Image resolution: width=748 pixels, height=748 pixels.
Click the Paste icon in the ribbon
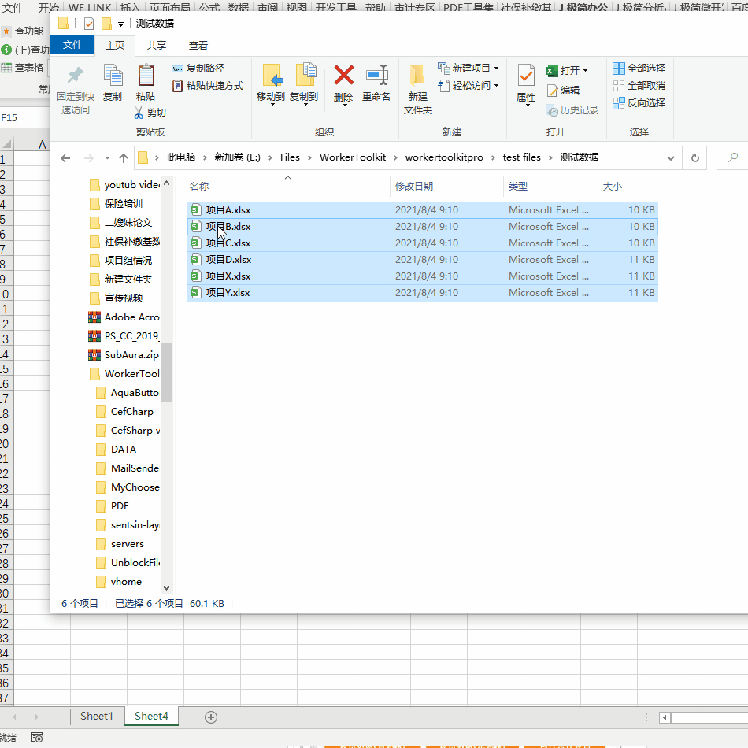(146, 76)
